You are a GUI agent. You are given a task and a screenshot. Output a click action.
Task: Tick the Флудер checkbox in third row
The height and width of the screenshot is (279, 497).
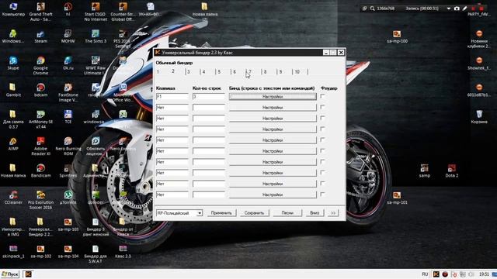322,118
